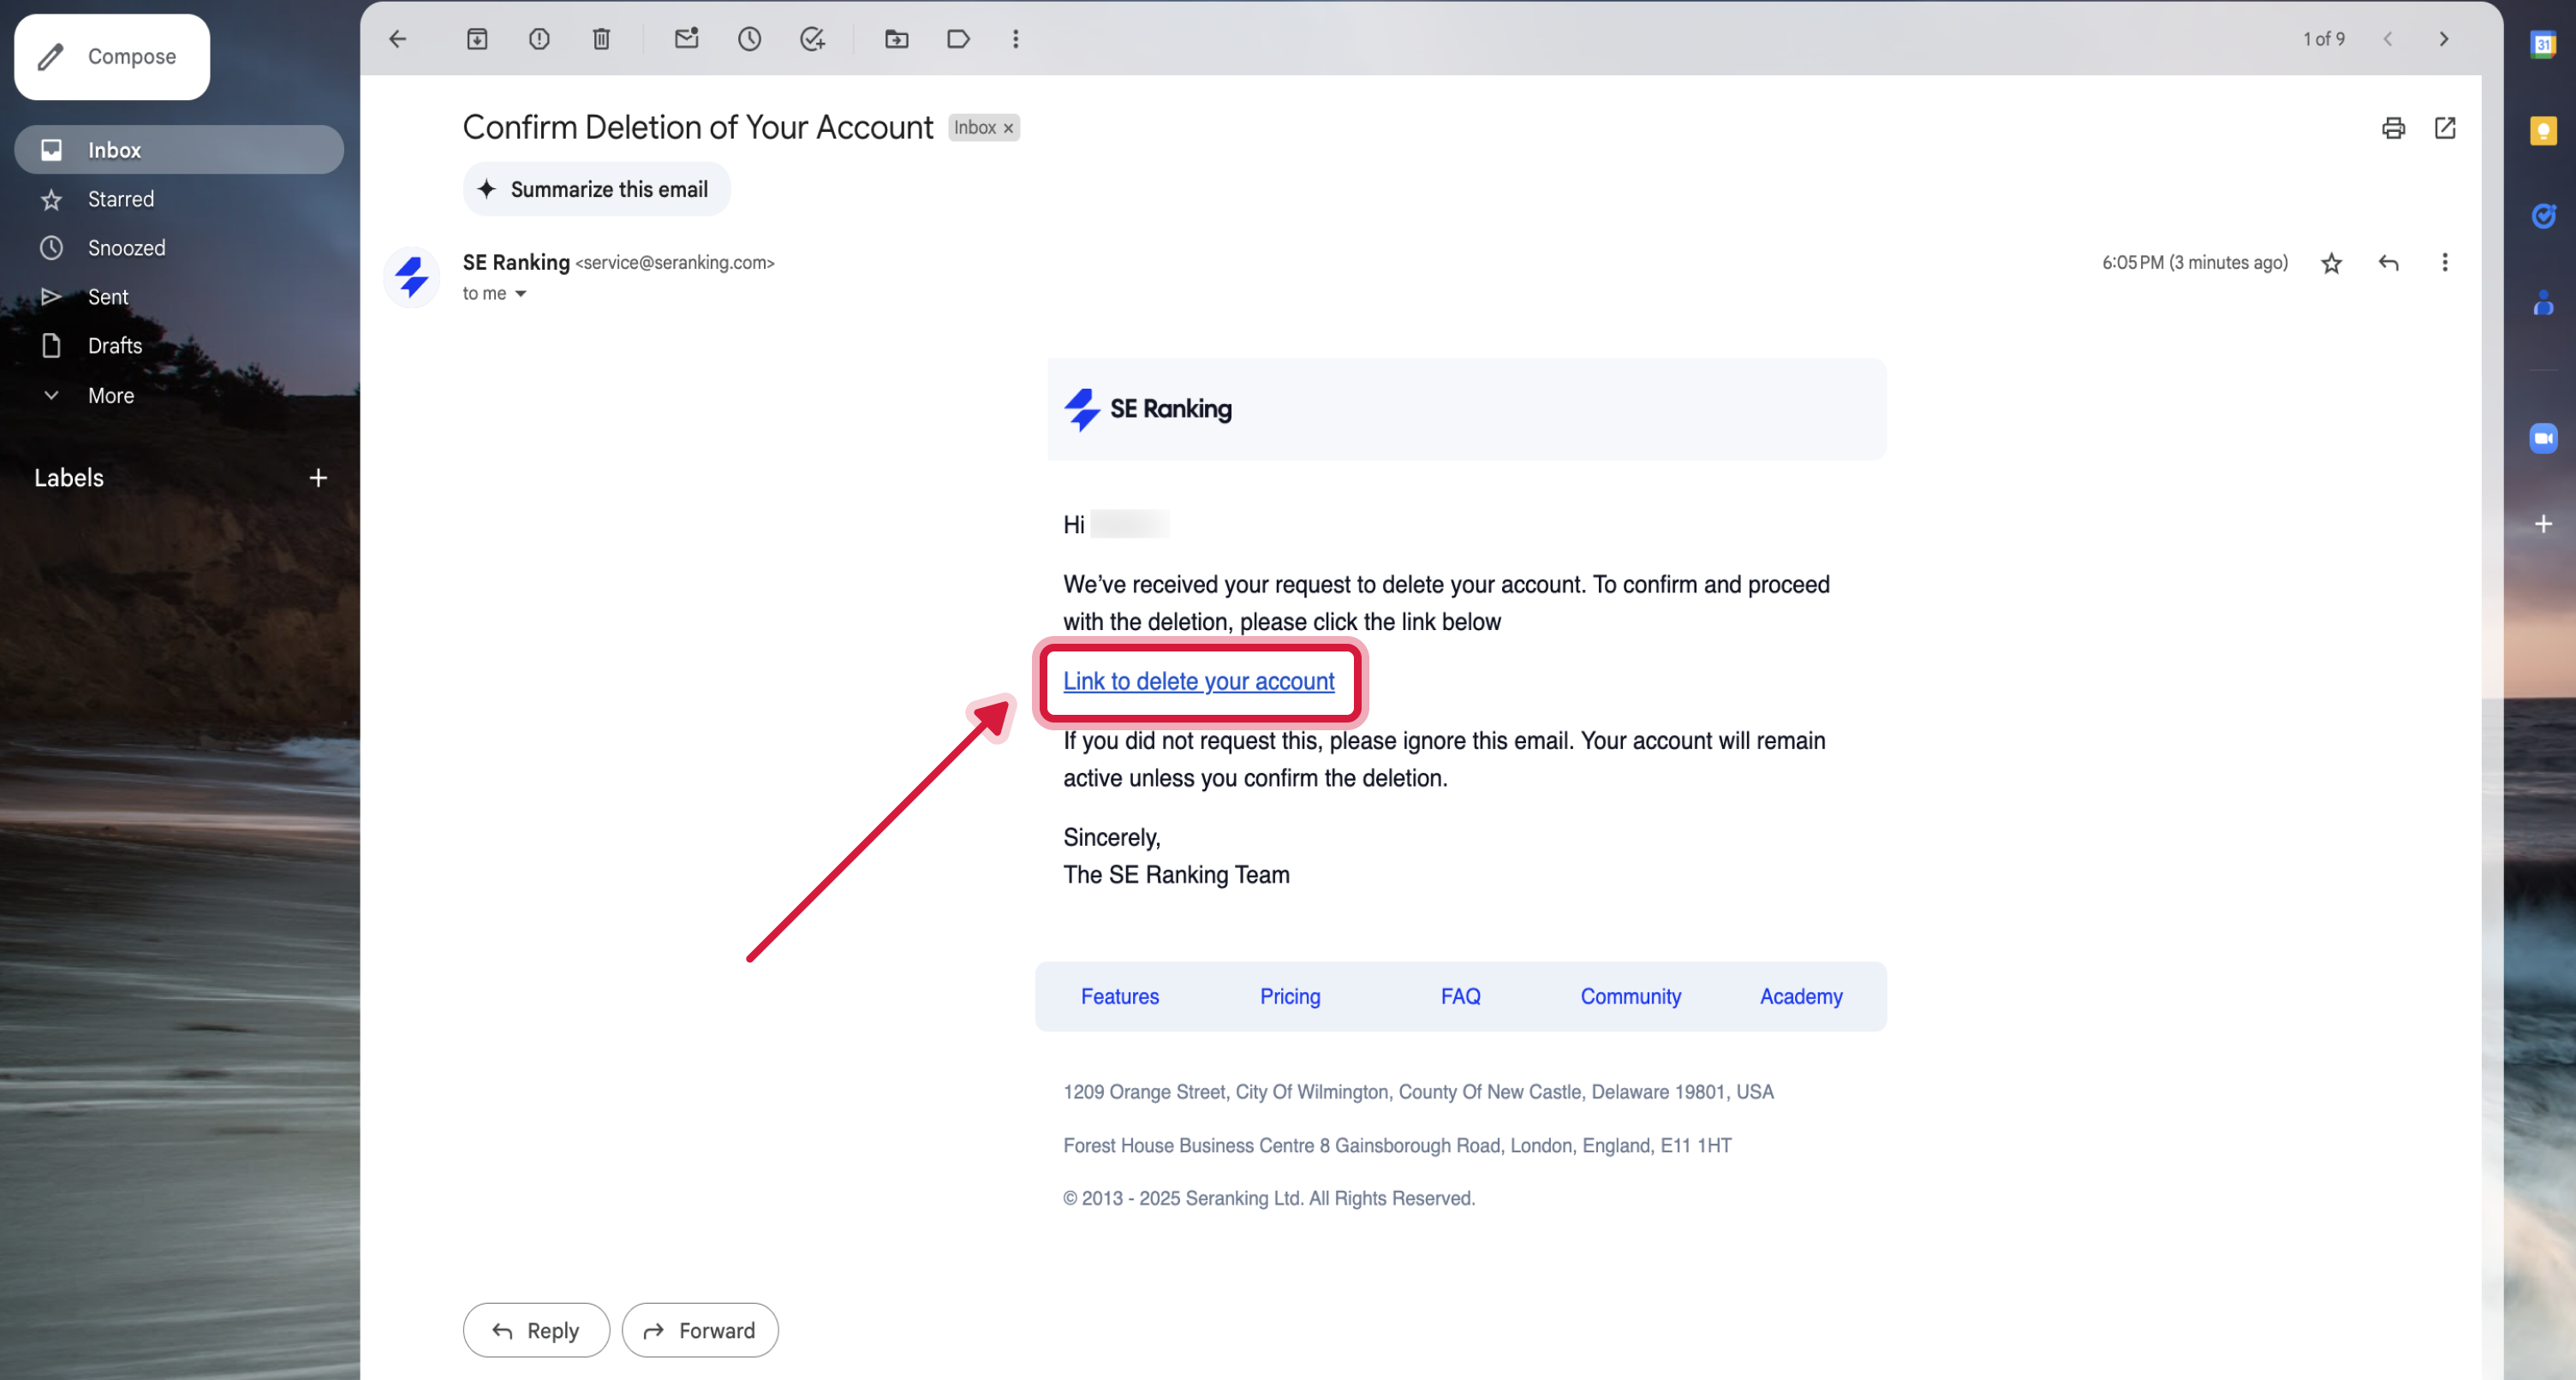Open the Features link
This screenshot has height=1380, width=2576.
point(1119,996)
